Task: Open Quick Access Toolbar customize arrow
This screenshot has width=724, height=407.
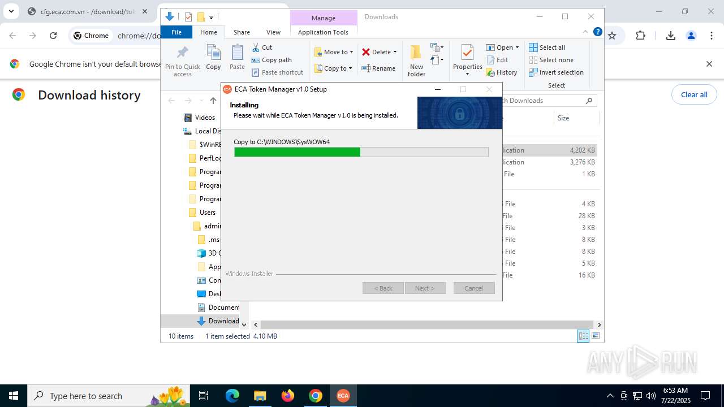Action: pos(211,17)
